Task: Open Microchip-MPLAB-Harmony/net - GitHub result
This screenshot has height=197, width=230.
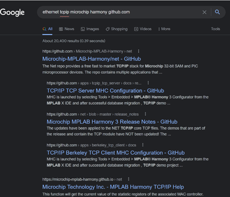Action: pos(92,59)
